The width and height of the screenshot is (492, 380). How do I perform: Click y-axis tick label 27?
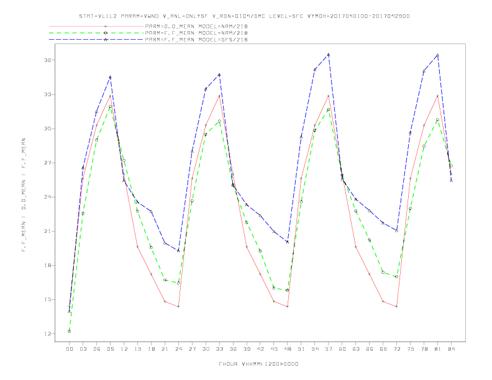coord(47,163)
